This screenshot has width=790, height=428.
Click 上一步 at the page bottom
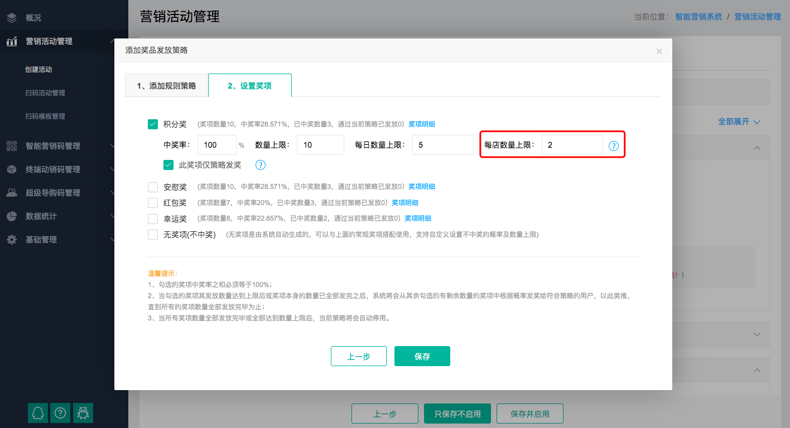click(385, 414)
